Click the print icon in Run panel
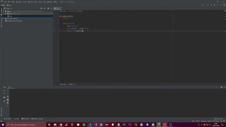226x127 pixels. click(x=8, y=103)
